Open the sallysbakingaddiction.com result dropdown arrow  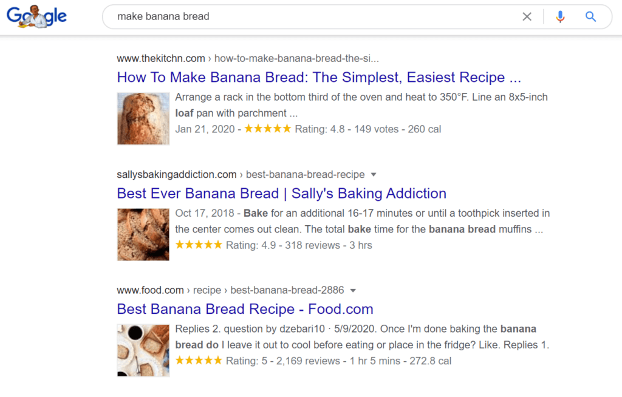click(374, 174)
